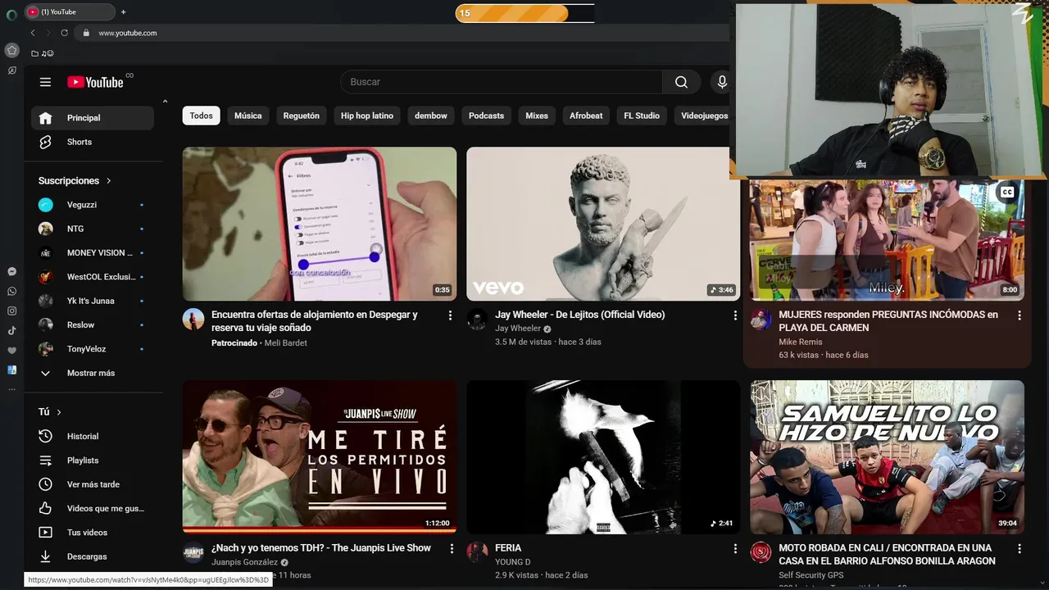This screenshot has height=590, width=1049.
Task: Click the heart icon in browser sidebar
Action: [x=11, y=350]
